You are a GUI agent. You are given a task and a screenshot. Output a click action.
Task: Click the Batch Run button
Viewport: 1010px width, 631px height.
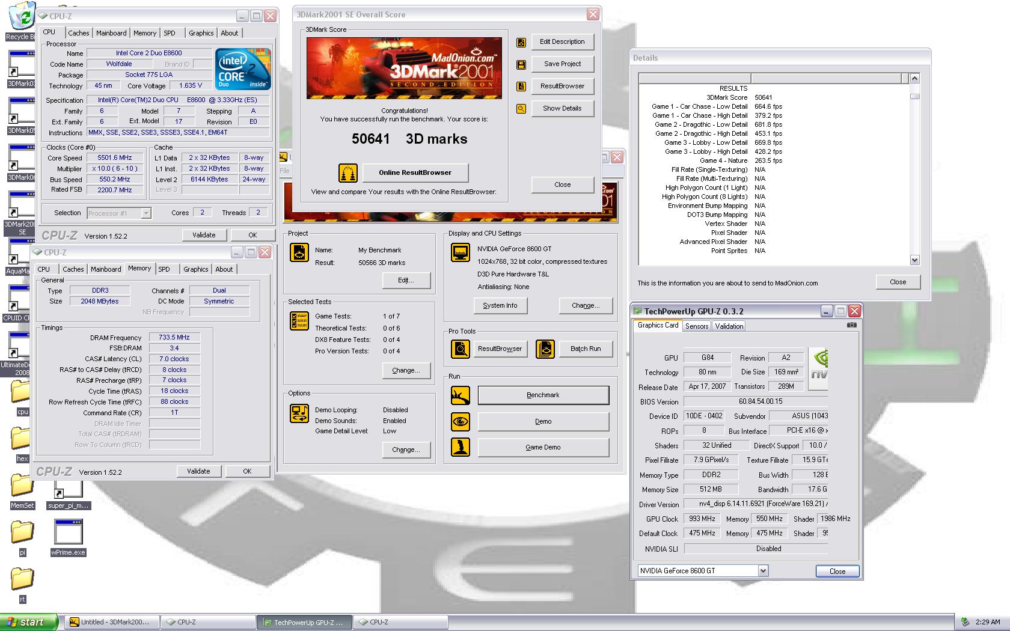pos(586,349)
